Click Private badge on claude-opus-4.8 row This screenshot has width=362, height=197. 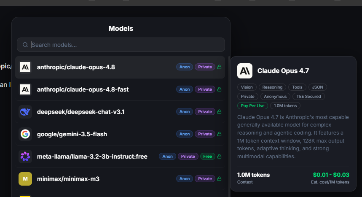pos(205,67)
